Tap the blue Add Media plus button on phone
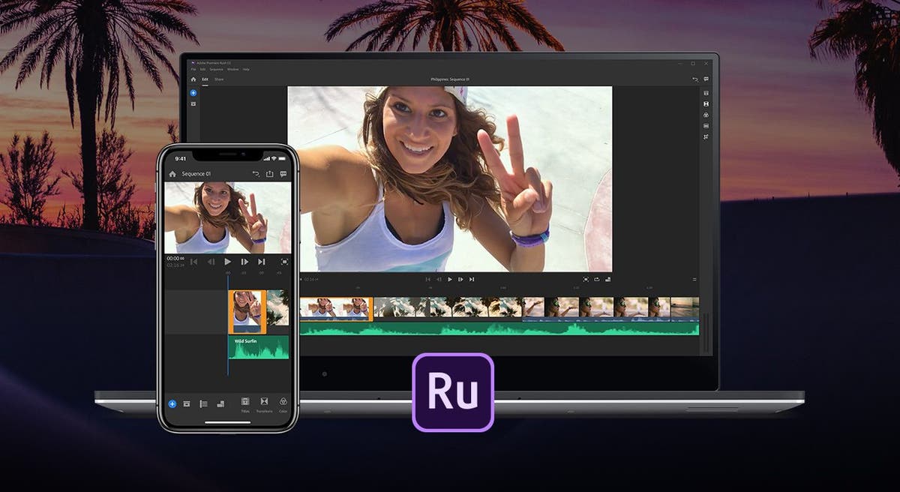900x492 pixels. (x=172, y=404)
